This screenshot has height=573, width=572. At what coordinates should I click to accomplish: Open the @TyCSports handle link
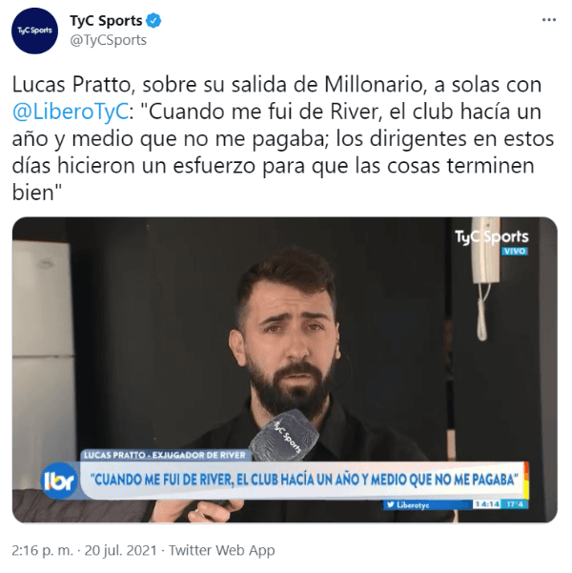pyautogui.click(x=108, y=40)
